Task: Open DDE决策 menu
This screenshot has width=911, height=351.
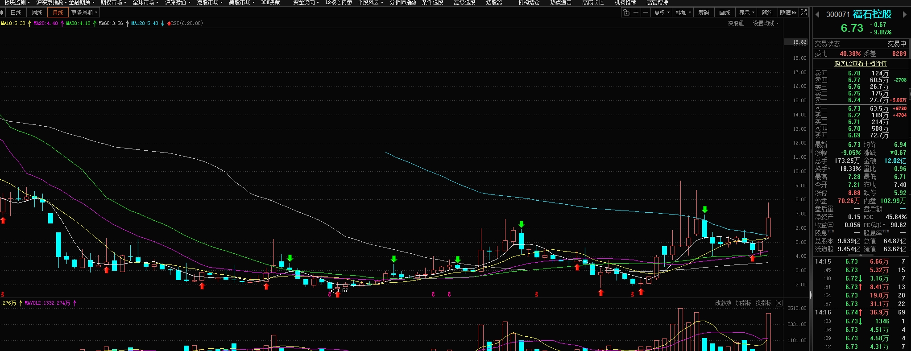Action: coord(271,3)
